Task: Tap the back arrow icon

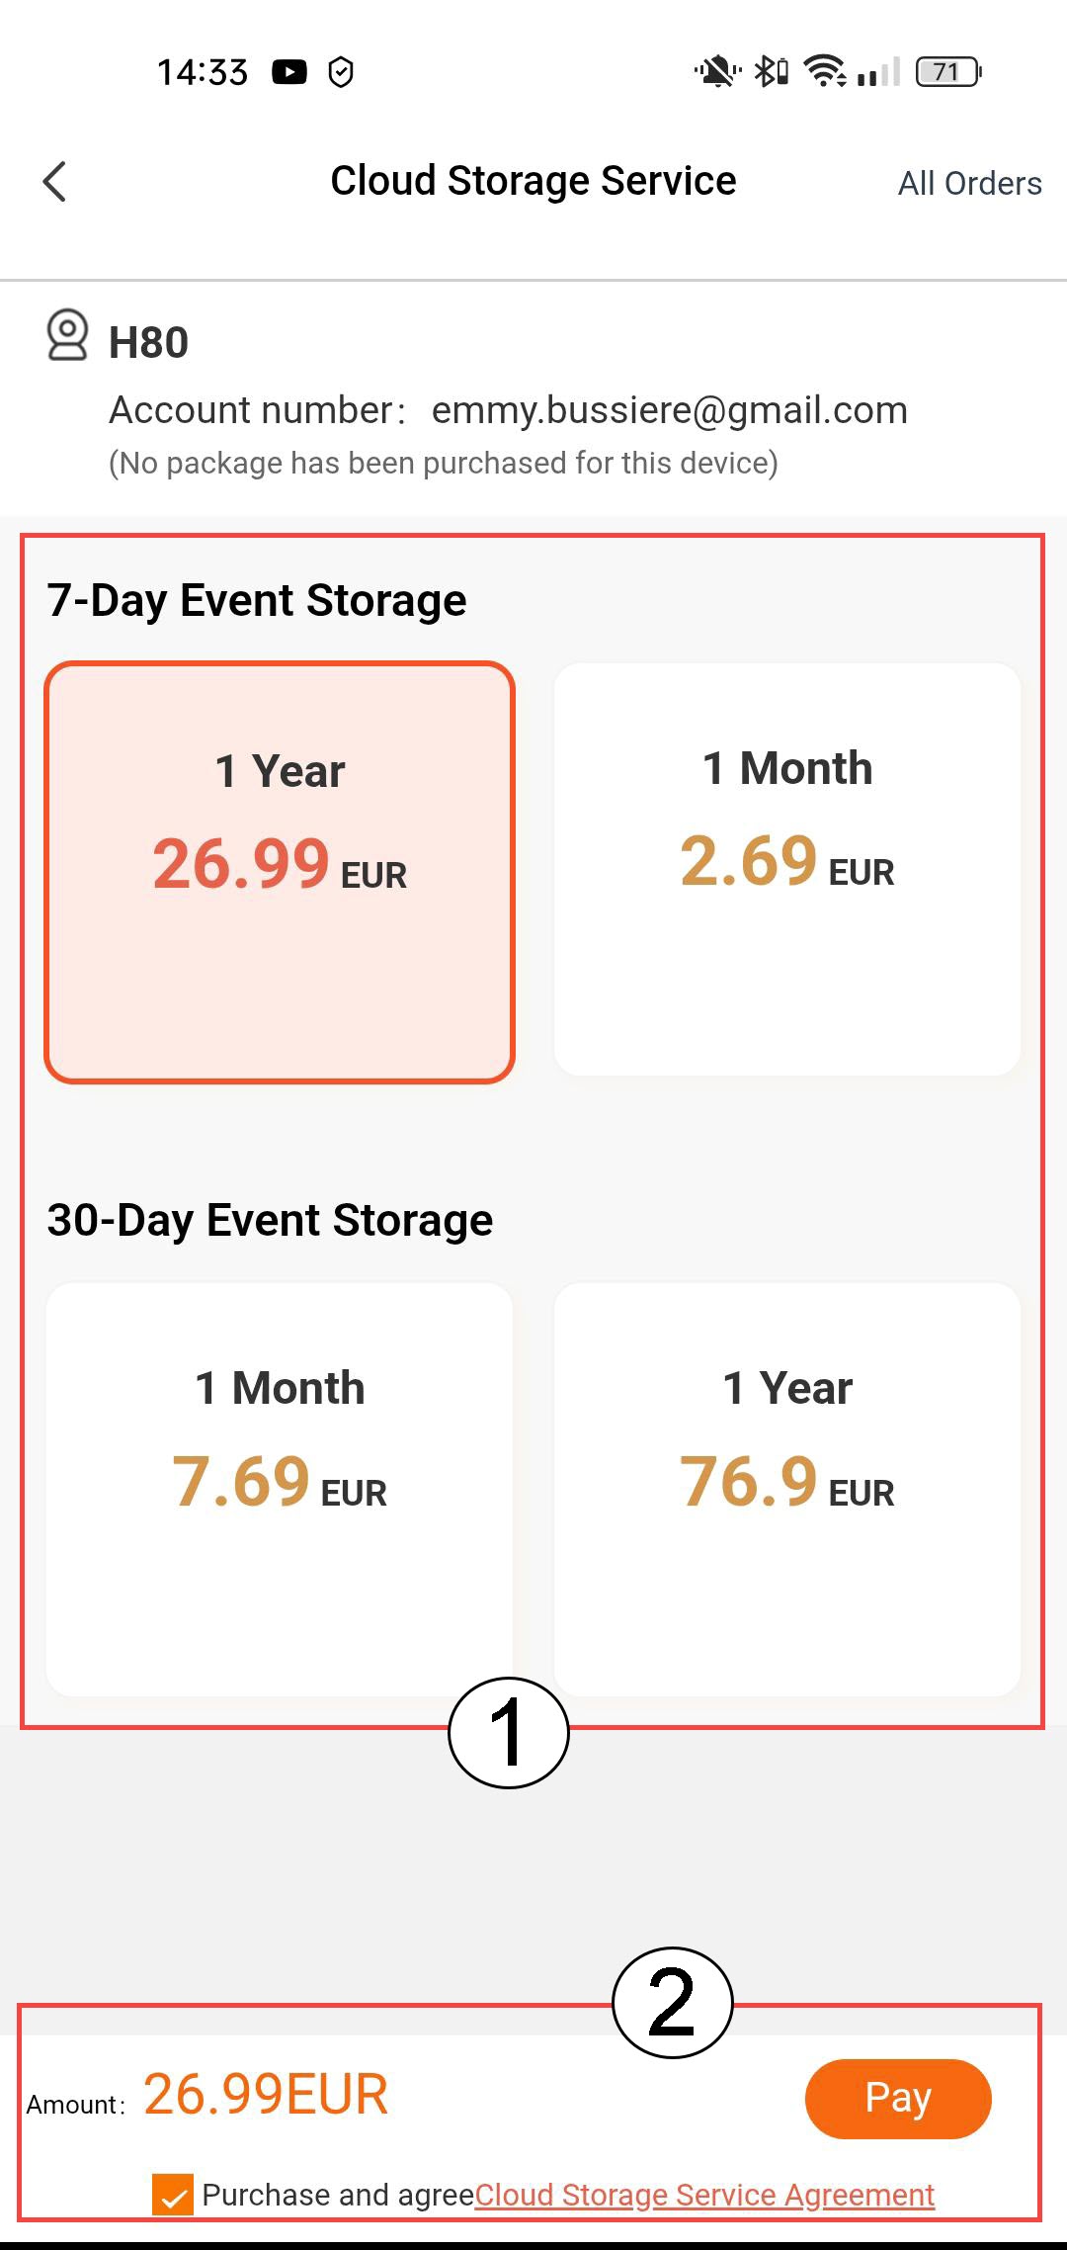Action: 55,182
